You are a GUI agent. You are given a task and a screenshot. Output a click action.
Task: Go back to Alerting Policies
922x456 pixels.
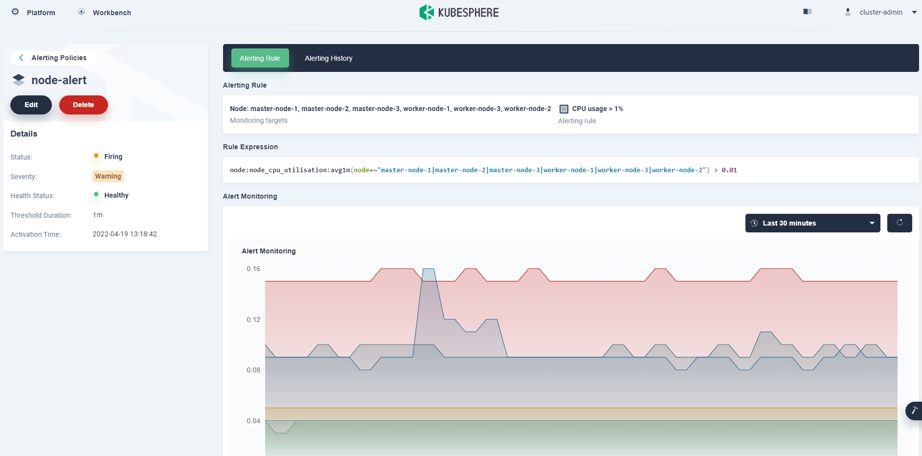54,58
